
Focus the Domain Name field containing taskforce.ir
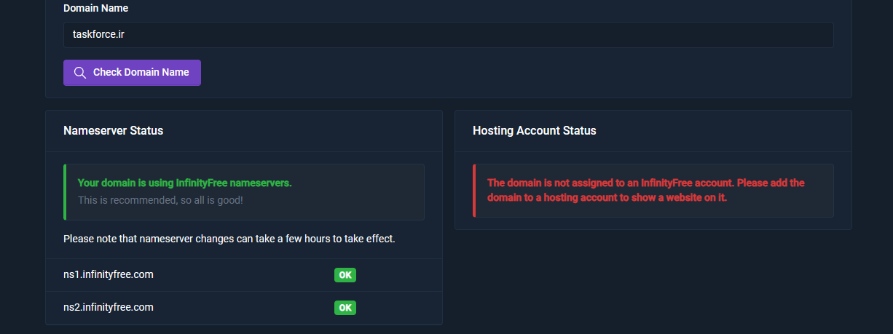449,34
